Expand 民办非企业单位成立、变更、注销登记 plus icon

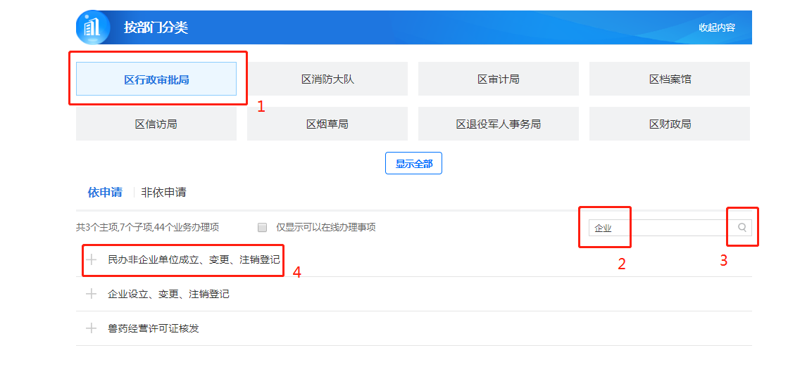click(91, 260)
